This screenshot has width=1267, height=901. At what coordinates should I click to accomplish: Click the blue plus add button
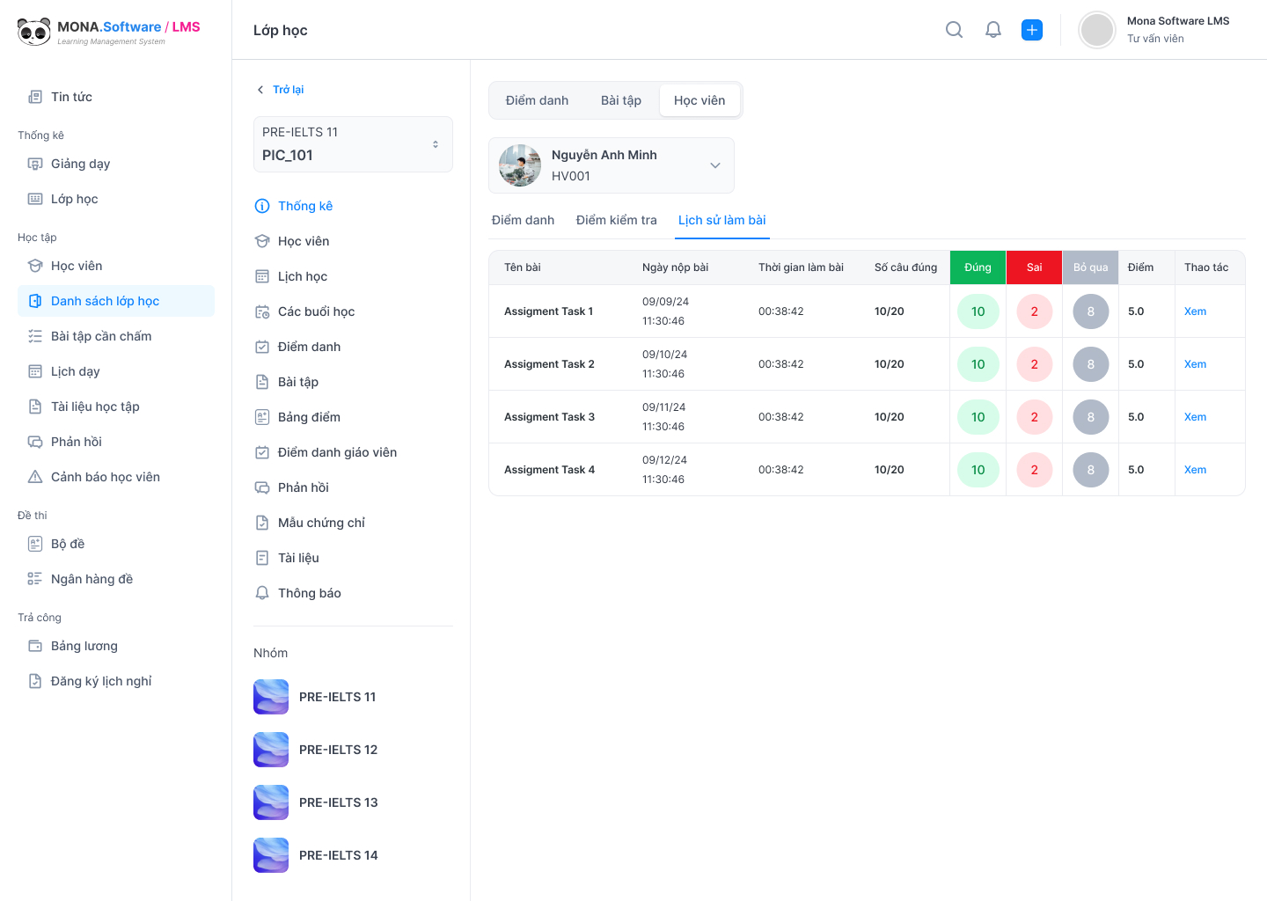tap(1032, 30)
